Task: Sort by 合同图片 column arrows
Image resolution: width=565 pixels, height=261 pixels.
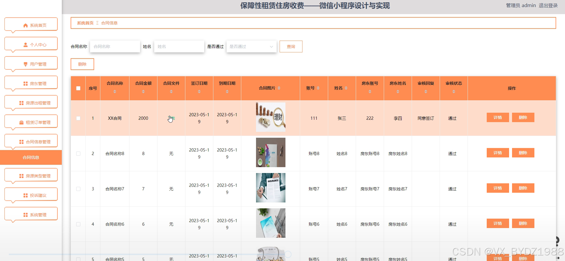Action: [279, 88]
